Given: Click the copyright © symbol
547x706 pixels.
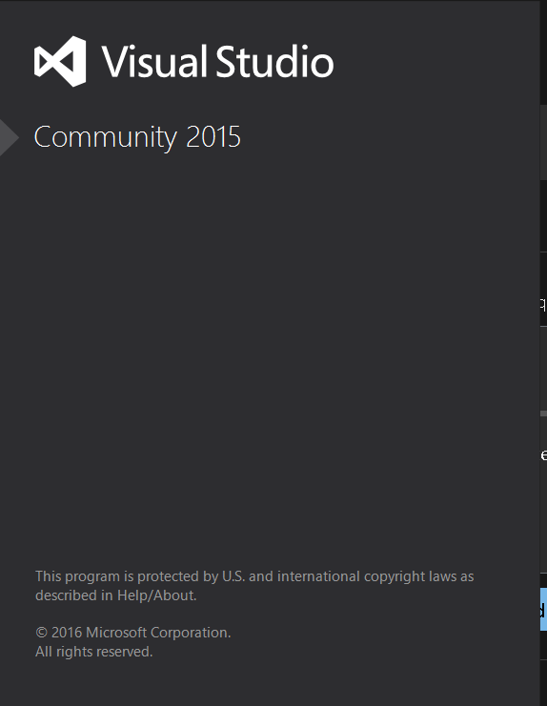Looking at the screenshot, I should pyautogui.click(x=41, y=633).
